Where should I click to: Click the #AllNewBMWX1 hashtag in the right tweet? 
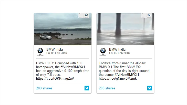[127, 75]
